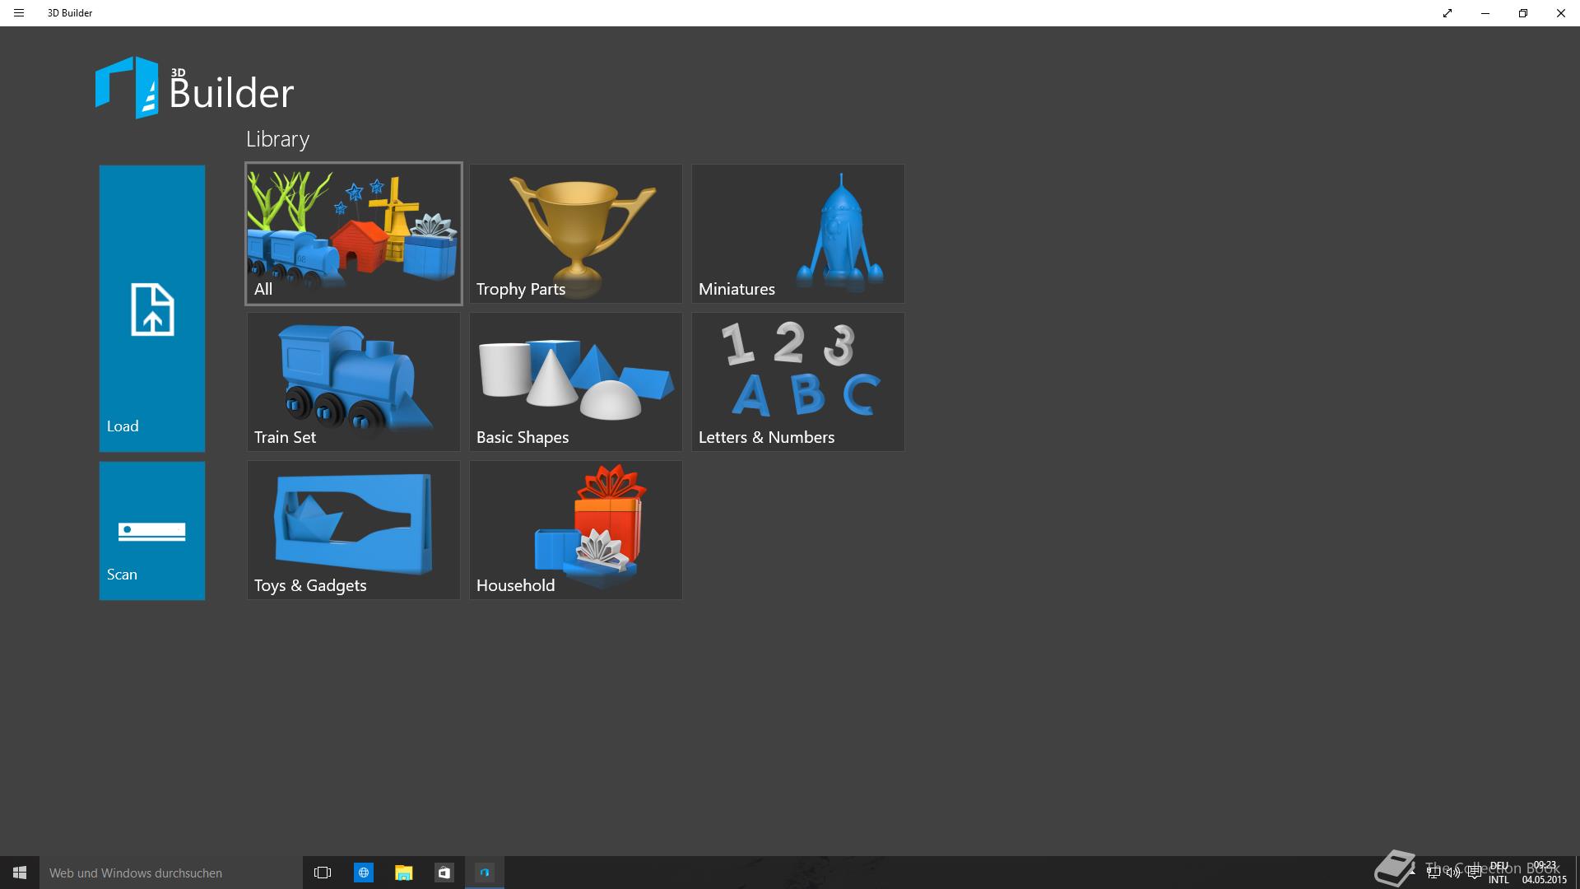This screenshot has width=1580, height=889.
Task: Open the notifications icon in system tray
Action: pos(1474,873)
